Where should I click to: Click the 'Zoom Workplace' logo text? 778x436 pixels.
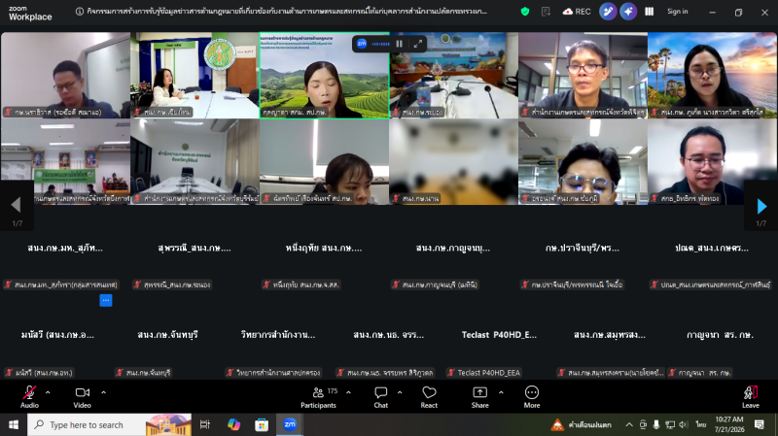click(x=30, y=14)
